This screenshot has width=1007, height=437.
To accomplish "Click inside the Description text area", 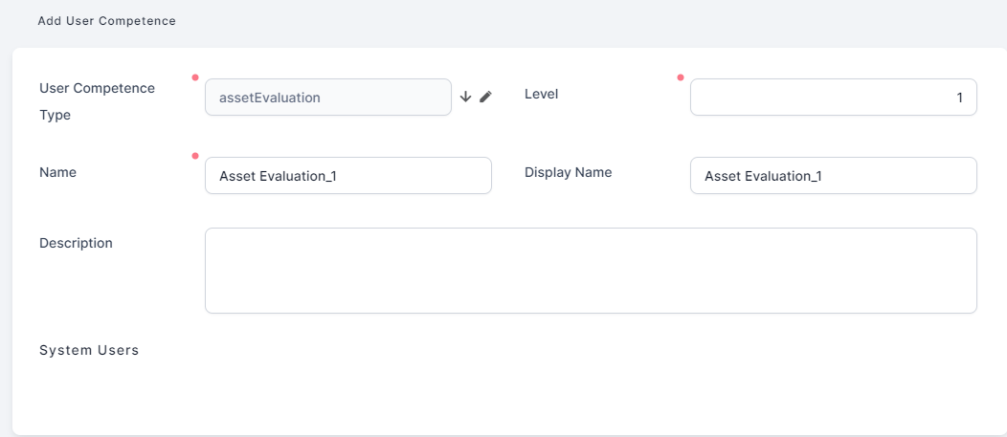I will click(x=590, y=270).
